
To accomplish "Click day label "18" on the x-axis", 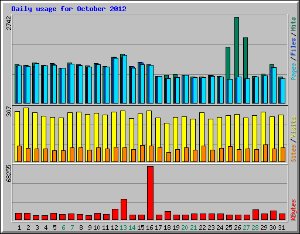I will [x=167, y=228].
